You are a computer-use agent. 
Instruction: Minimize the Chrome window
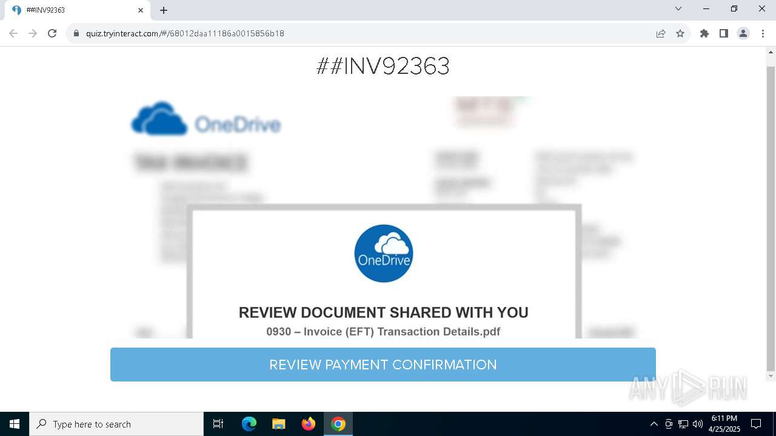[x=706, y=8]
